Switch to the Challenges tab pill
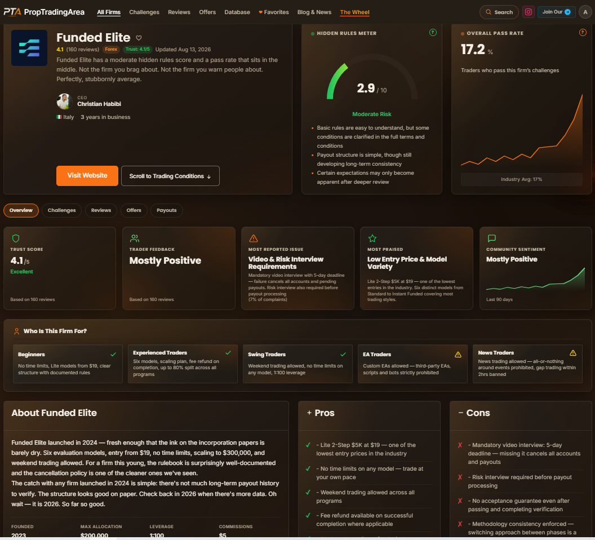The image size is (595, 540). coord(62,210)
